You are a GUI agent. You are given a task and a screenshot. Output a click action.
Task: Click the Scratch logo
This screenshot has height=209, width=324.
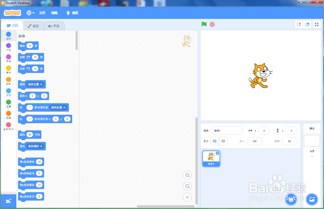pyautogui.click(x=12, y=13)
